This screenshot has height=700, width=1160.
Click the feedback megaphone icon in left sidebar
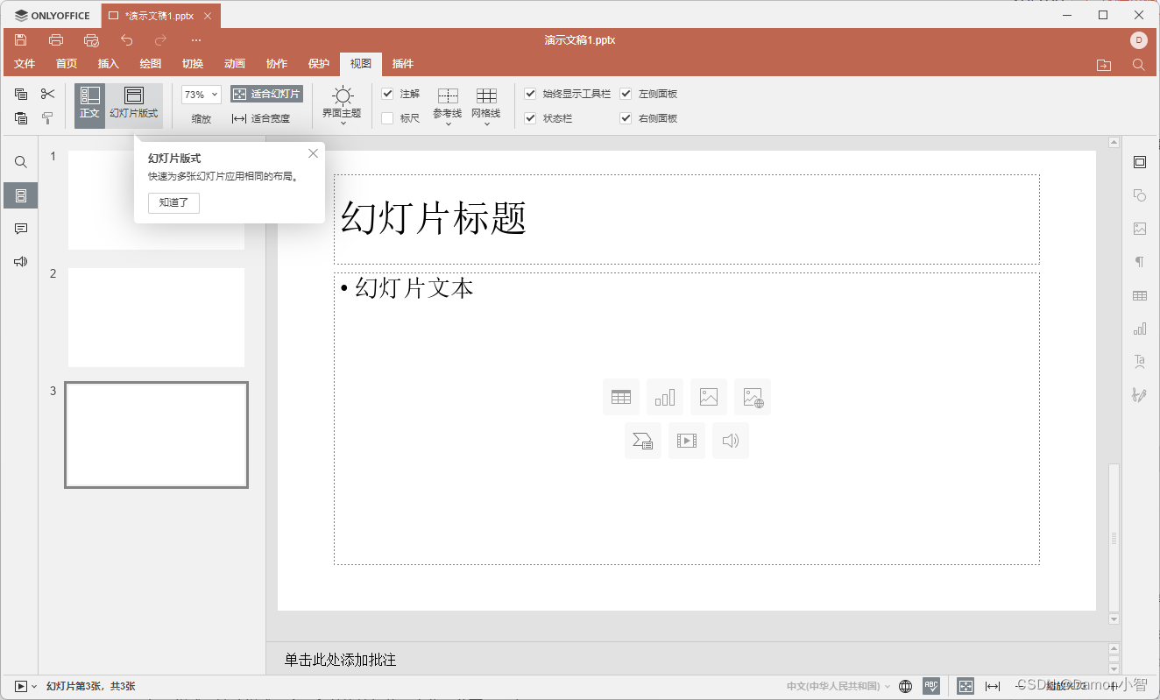pyautogui.click(x=21, y=262)
